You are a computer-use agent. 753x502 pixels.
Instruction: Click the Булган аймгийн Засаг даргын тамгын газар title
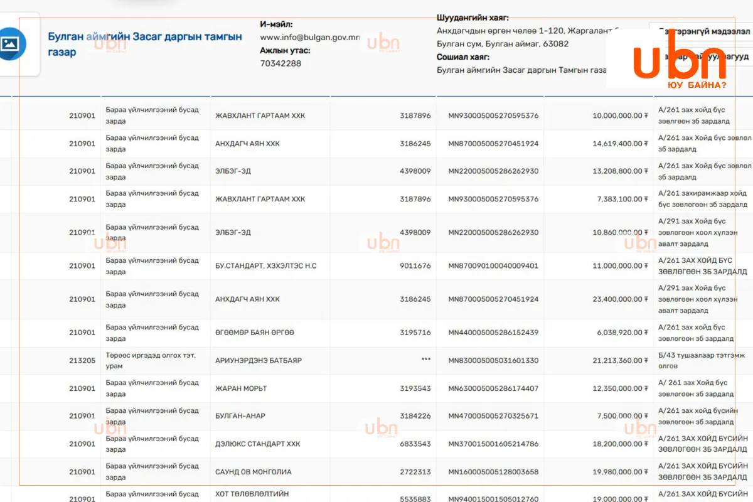(x=145, y=44)
